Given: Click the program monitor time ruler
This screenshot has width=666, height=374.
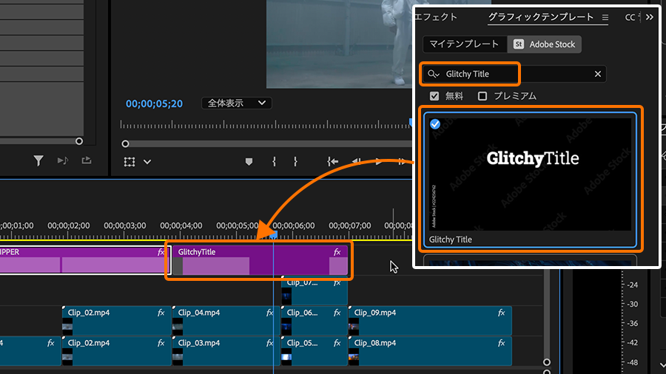Looking at the screenshot, I should (266, 125).
